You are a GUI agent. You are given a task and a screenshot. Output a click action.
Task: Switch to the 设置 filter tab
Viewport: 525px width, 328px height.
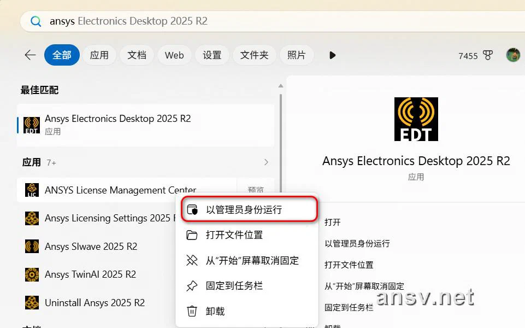[212, 55]
